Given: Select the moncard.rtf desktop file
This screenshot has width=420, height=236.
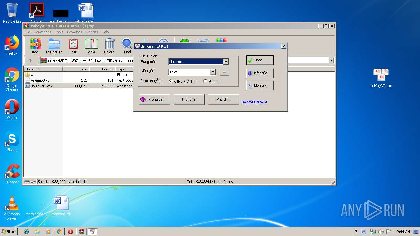Looking at the screenshot, I should [x=61, y=206].
